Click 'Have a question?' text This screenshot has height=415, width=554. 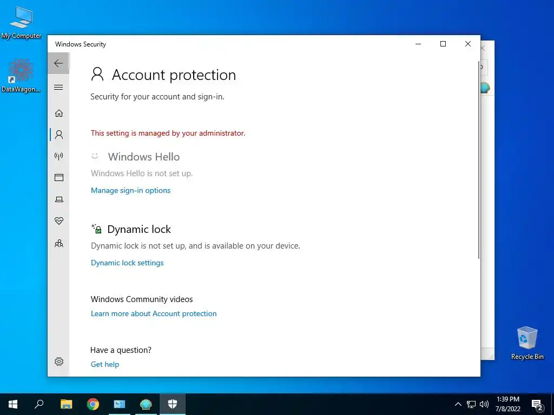click(x=121, y=350)
